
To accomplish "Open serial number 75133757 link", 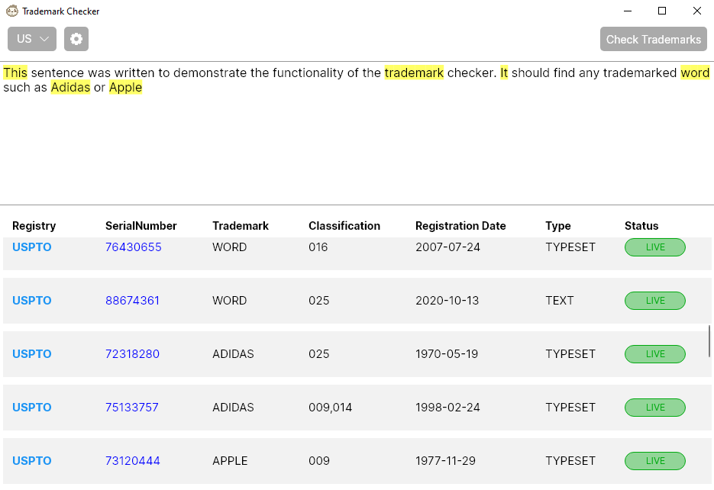I will [132, 408].
